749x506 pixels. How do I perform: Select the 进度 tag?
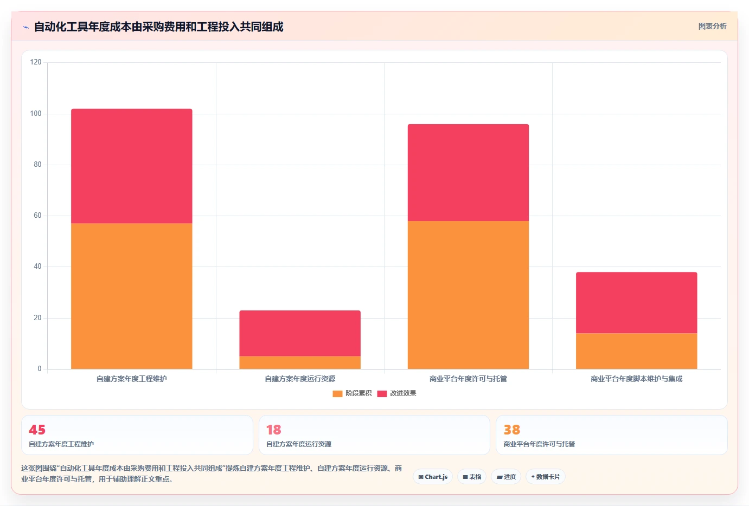[x=506, y=477]
